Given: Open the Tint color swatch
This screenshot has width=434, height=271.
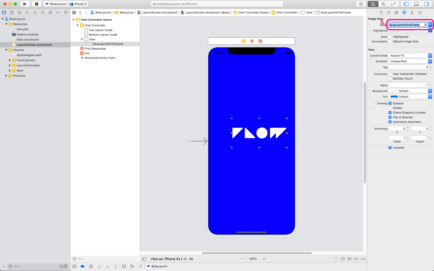Looking at the screenshot, I should tap(394, 96).
